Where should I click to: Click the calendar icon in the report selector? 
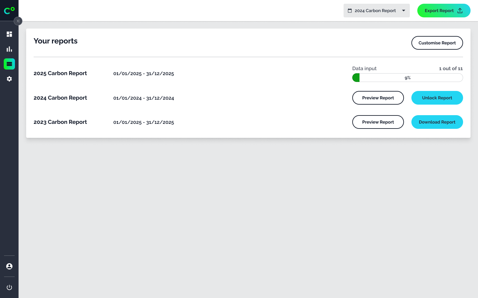[350, 10]
